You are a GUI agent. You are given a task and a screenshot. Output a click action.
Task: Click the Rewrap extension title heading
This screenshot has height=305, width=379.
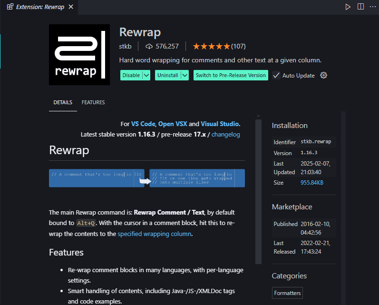point(140,32)
